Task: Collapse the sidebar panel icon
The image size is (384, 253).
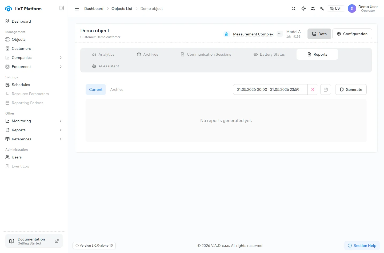Action: (x=62, y=8)
